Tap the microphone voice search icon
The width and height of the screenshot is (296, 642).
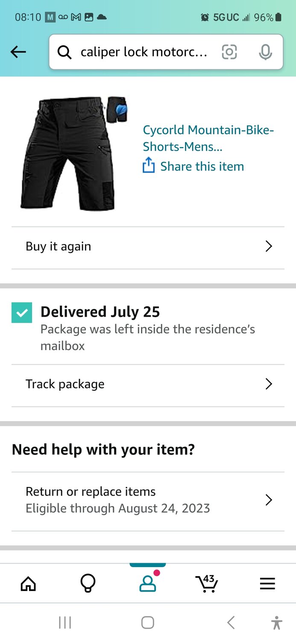click(265, 52)
